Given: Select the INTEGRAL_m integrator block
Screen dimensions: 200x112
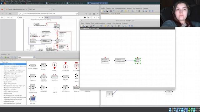Looking at the screenshot, I should 66,87.
